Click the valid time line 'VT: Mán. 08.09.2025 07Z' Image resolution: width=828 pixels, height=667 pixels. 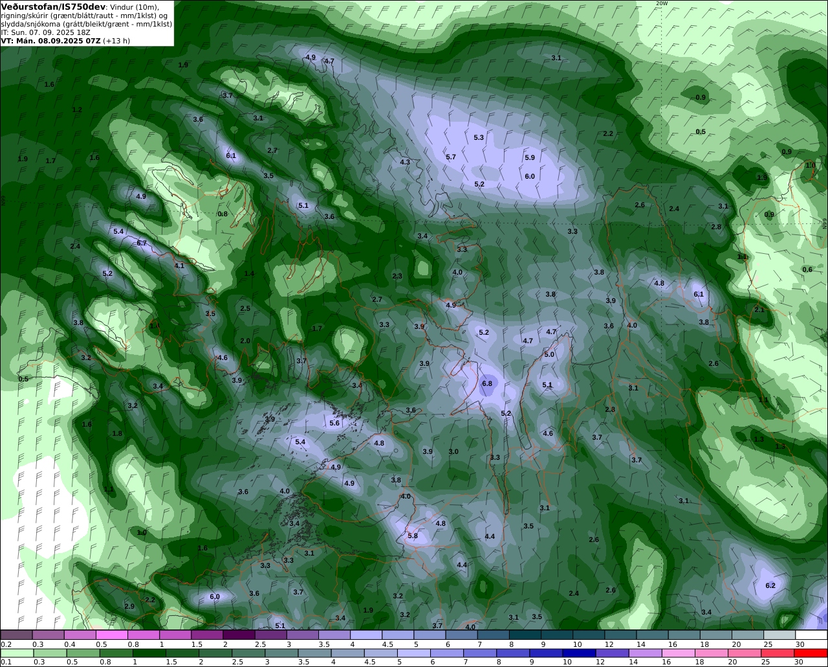(x=51, y=40)
